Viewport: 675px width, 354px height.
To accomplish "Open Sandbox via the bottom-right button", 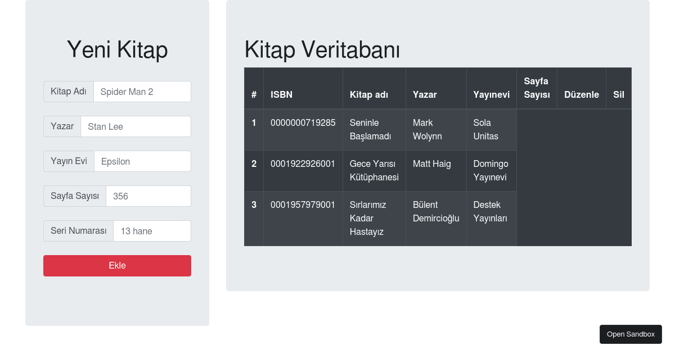I will pyautogui.click(x=631, y=334).
